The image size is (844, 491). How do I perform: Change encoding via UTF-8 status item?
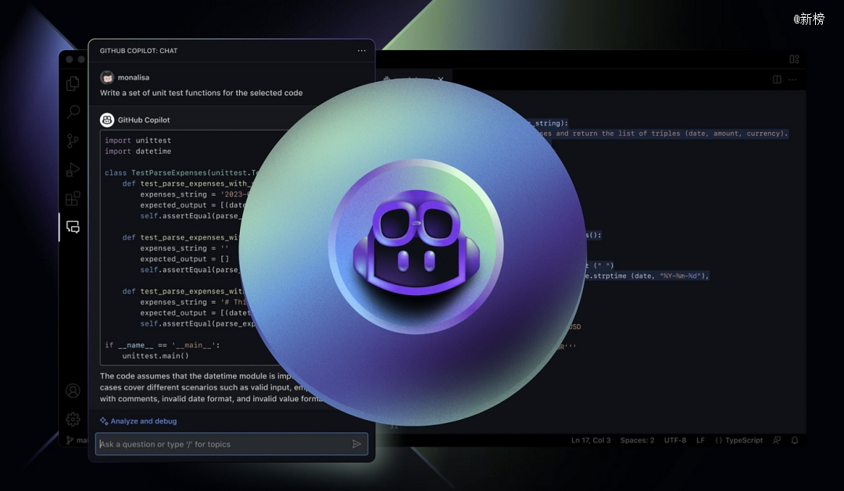pos(675,440)
